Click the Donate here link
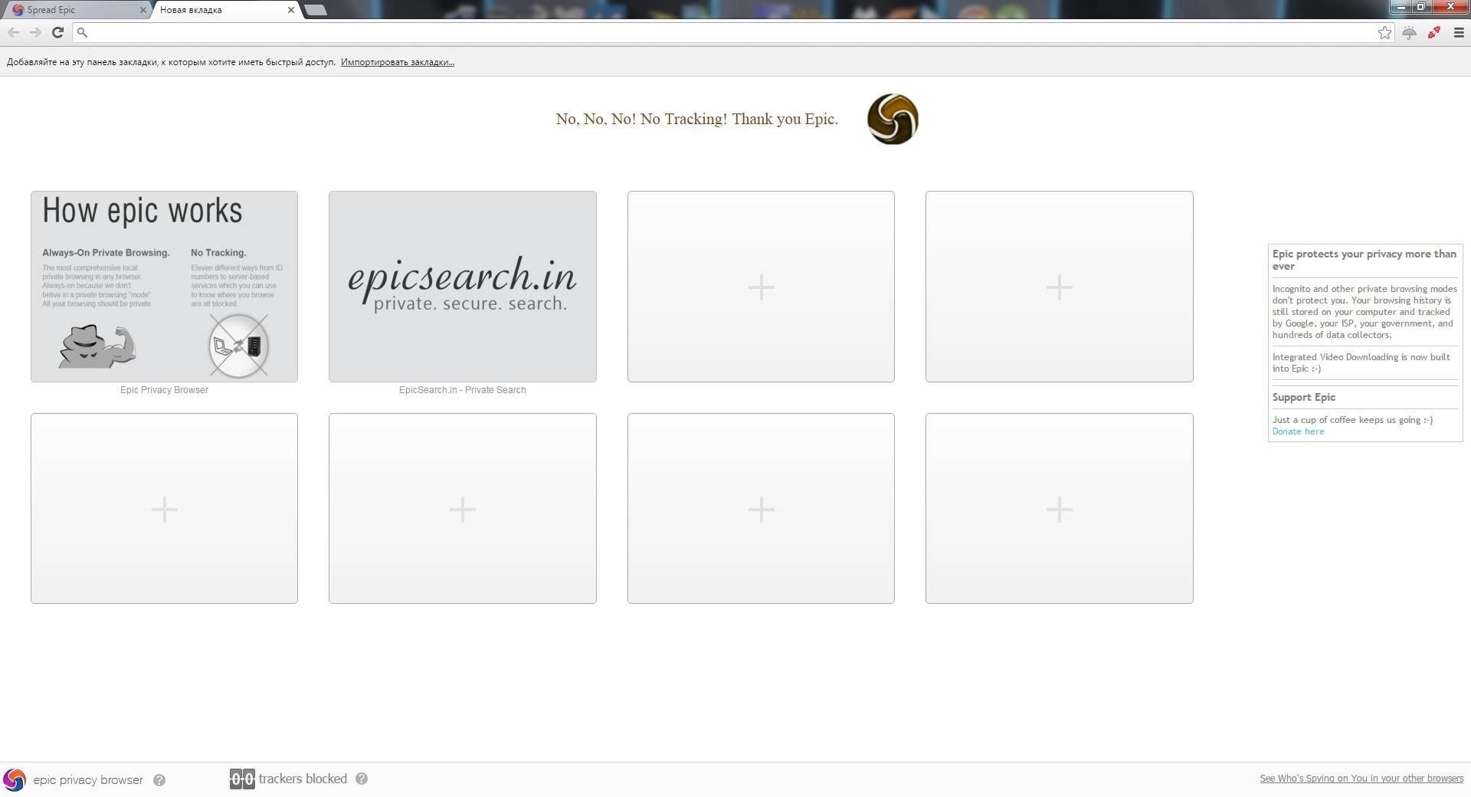This screenshot has height=797, width=1471. (x=1298, y=431)
